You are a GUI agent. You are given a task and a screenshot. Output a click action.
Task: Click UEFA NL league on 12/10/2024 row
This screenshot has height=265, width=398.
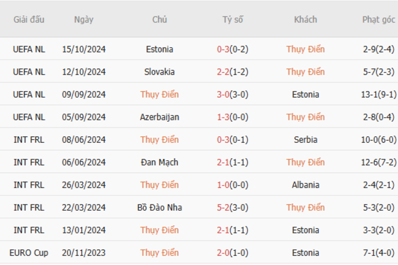point(29,72)
